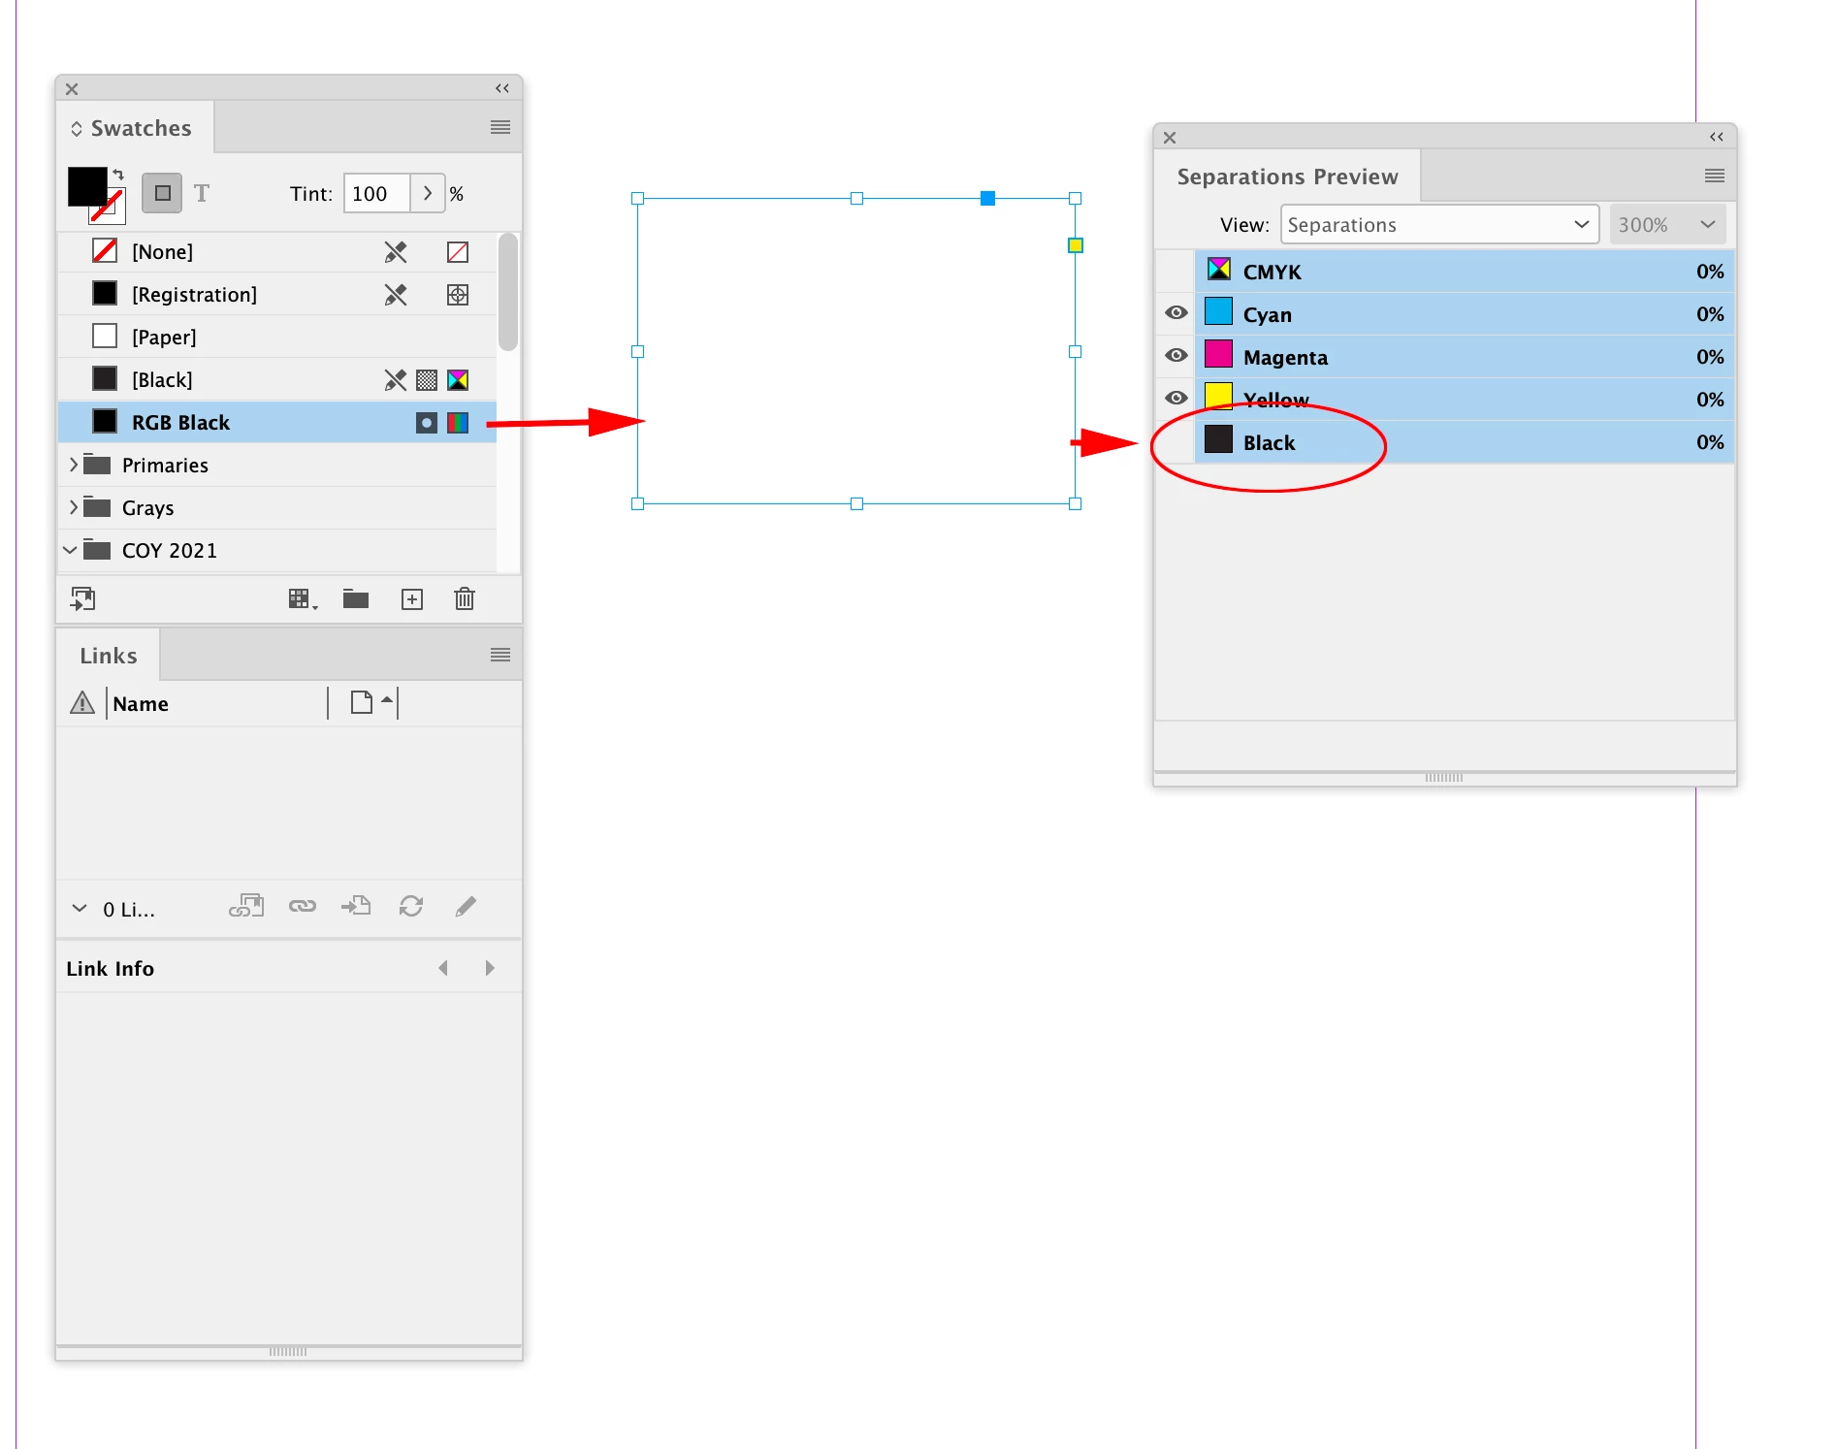Select the [Black] swatch row
The image size is (1837, 1449).
pyautogui.click(x=276, y=380)
